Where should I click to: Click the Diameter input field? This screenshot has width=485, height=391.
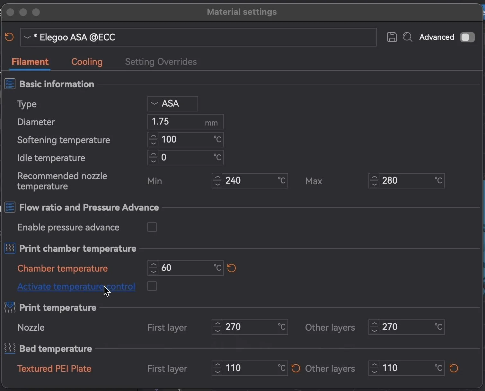[177, 122]
